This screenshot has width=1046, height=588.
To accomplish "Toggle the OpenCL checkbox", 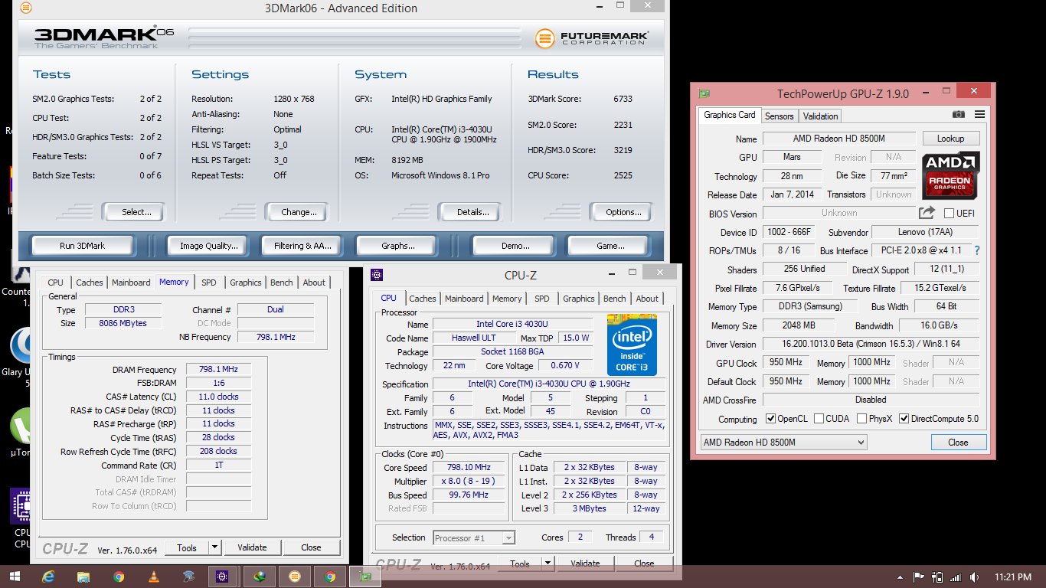I will [771, 419].
